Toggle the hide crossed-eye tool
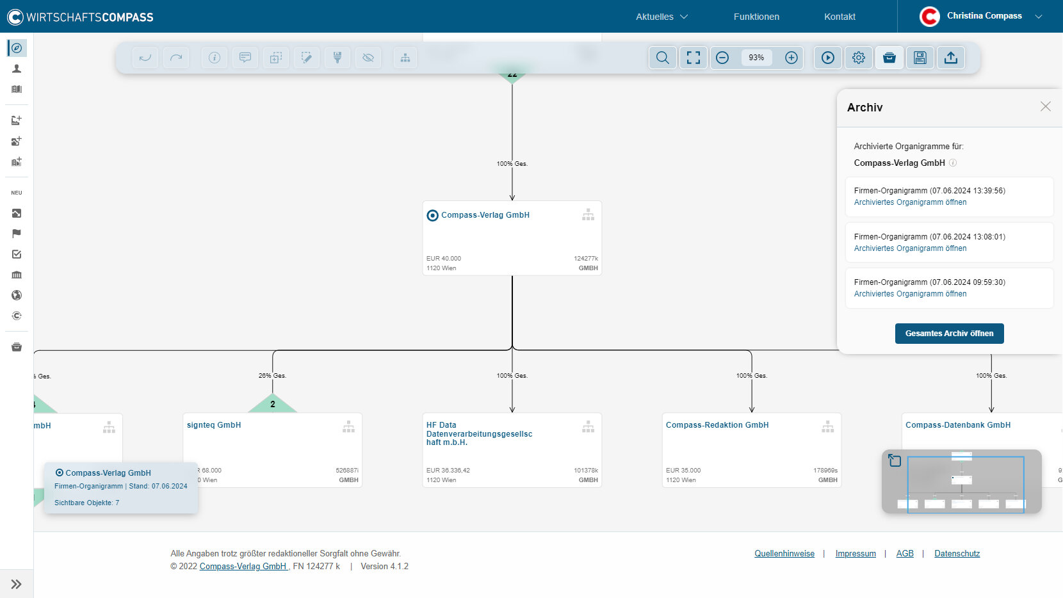The width and height of the screenshot is (1063, 598). tap(368, 58)
